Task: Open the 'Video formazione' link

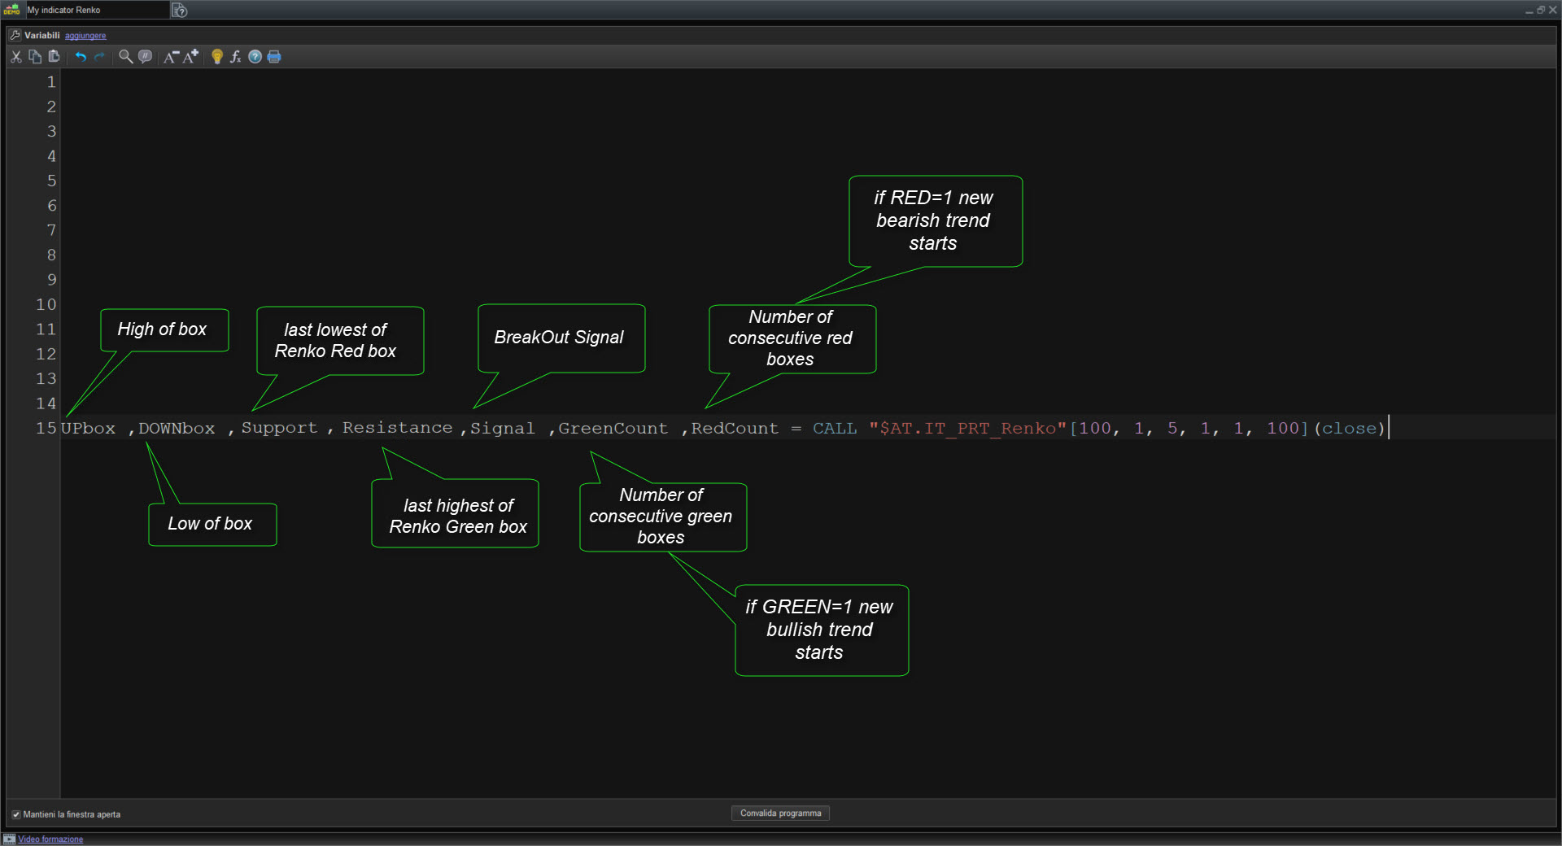Action: (x=50, y=839)
